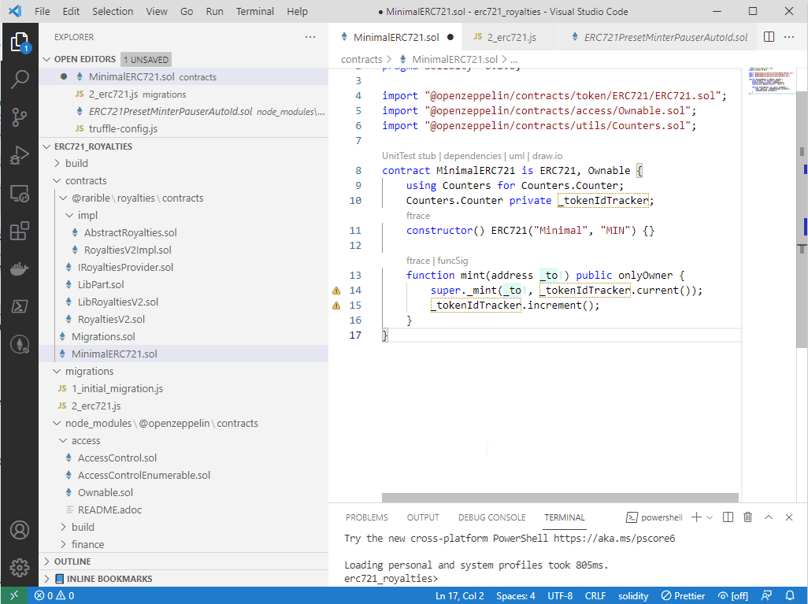The height and width of the screenshot is (604, 808).
Task: Click the editor horizontal scrollbar
Action: [x=560, y=498]
